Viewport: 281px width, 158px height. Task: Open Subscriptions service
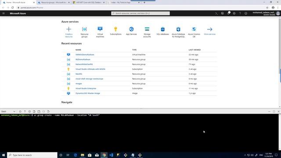pos(115,31)
